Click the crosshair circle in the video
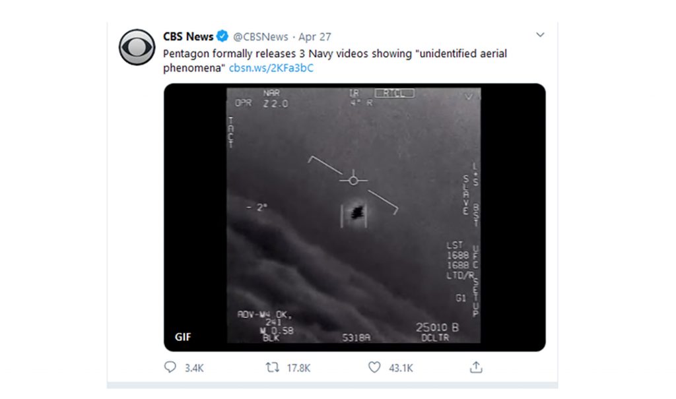The height and width of the screenshot is (399, 676). coord(353,180)
